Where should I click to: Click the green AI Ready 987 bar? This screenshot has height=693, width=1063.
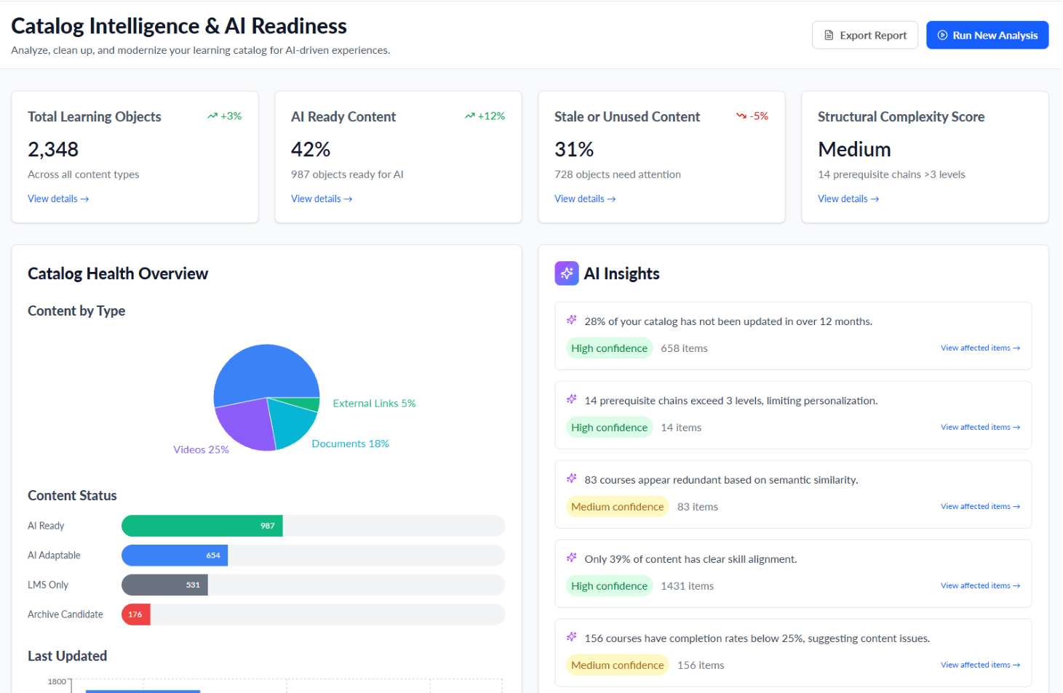tap(202, 526)
